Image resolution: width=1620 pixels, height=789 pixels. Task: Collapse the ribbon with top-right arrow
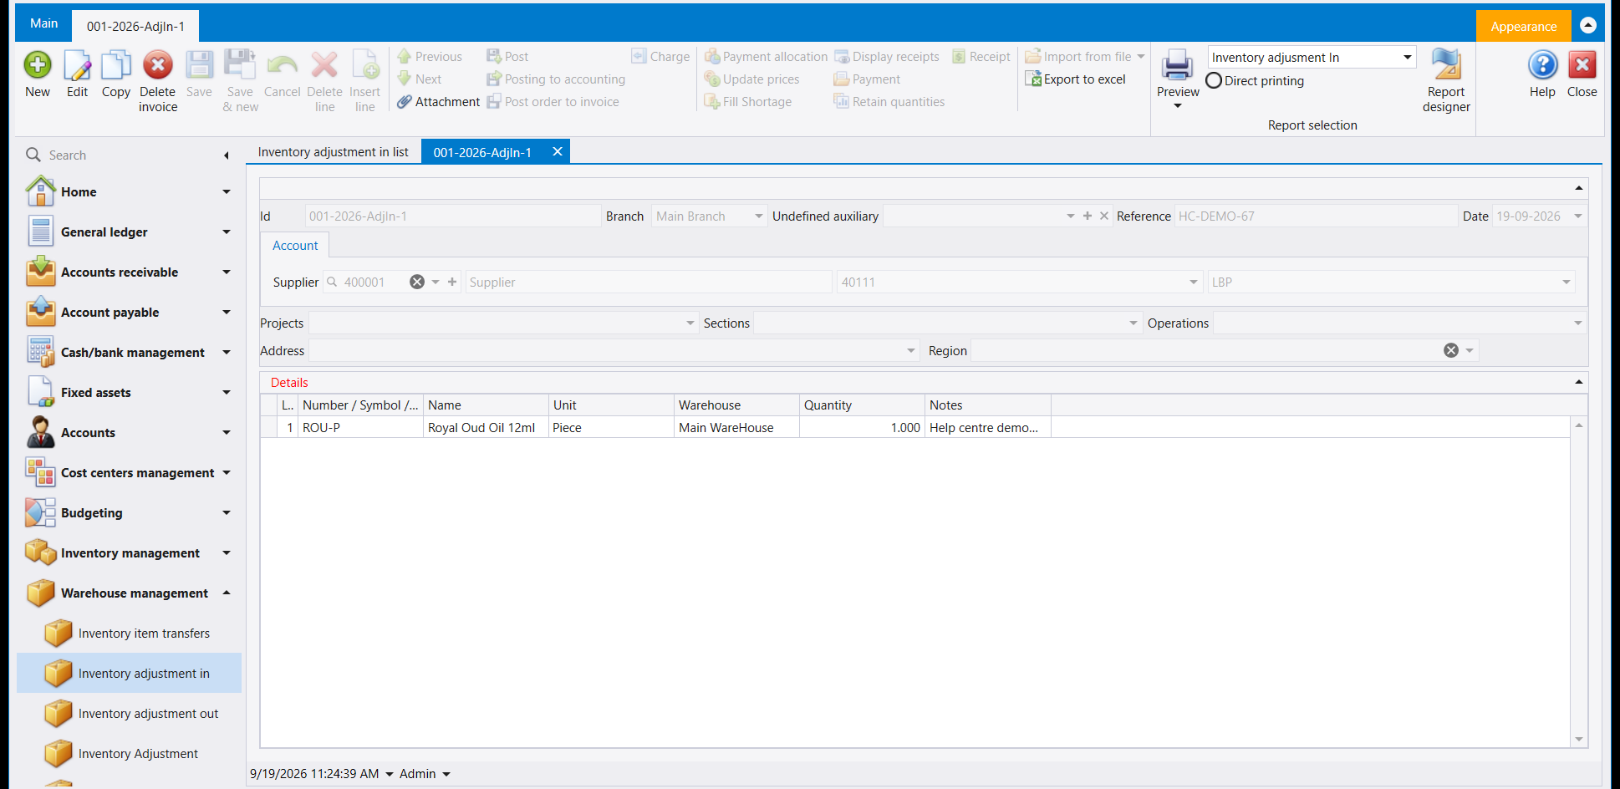point(1588,25)
